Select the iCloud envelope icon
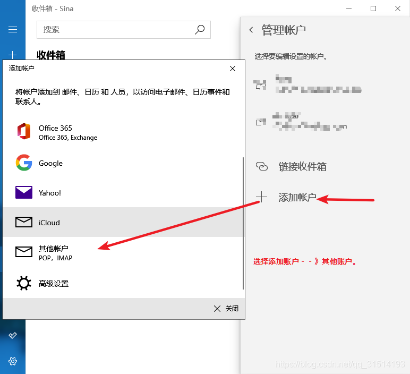The height and width of the screenshot is (374, 410). 24,222
